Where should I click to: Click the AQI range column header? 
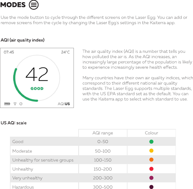click(x=103, y=133)
